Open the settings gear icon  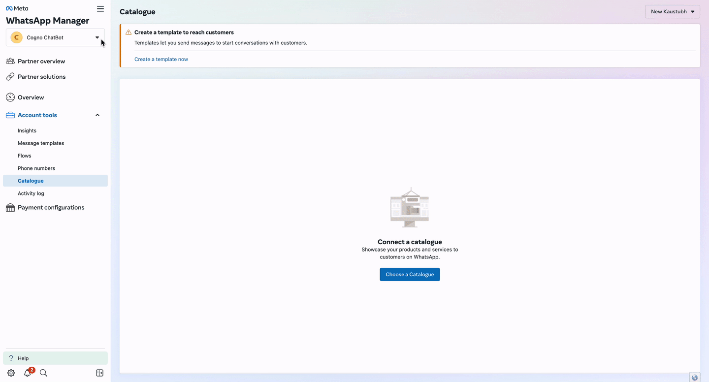pos(11,373)
